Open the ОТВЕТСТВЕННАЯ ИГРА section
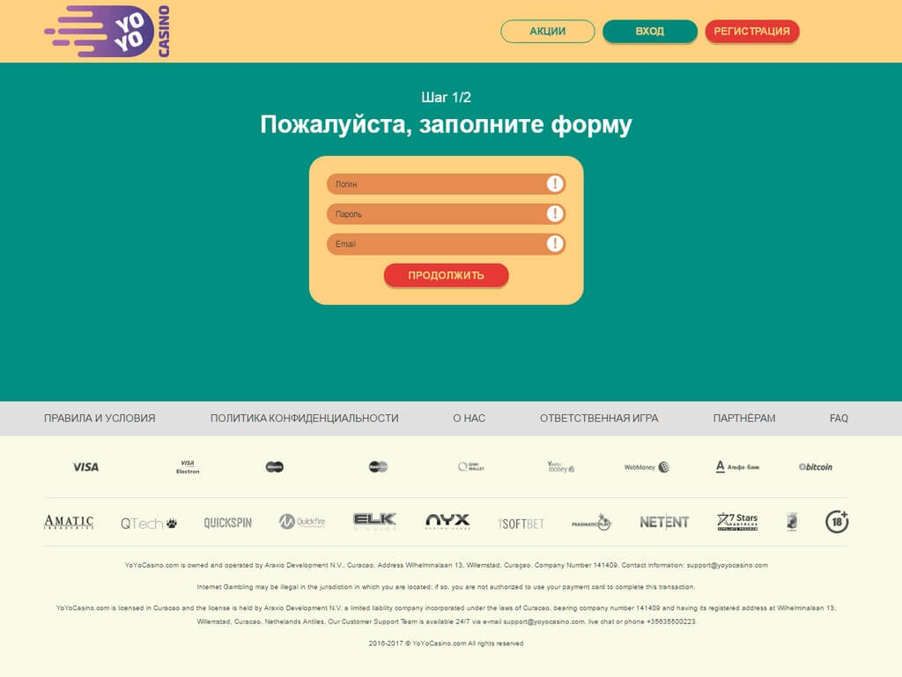Viewport: 902px width, 677px height. tap(599, 418)
